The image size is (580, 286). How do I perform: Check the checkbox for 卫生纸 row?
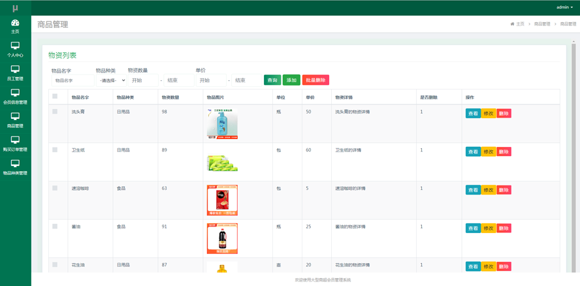tap(55, 150)
